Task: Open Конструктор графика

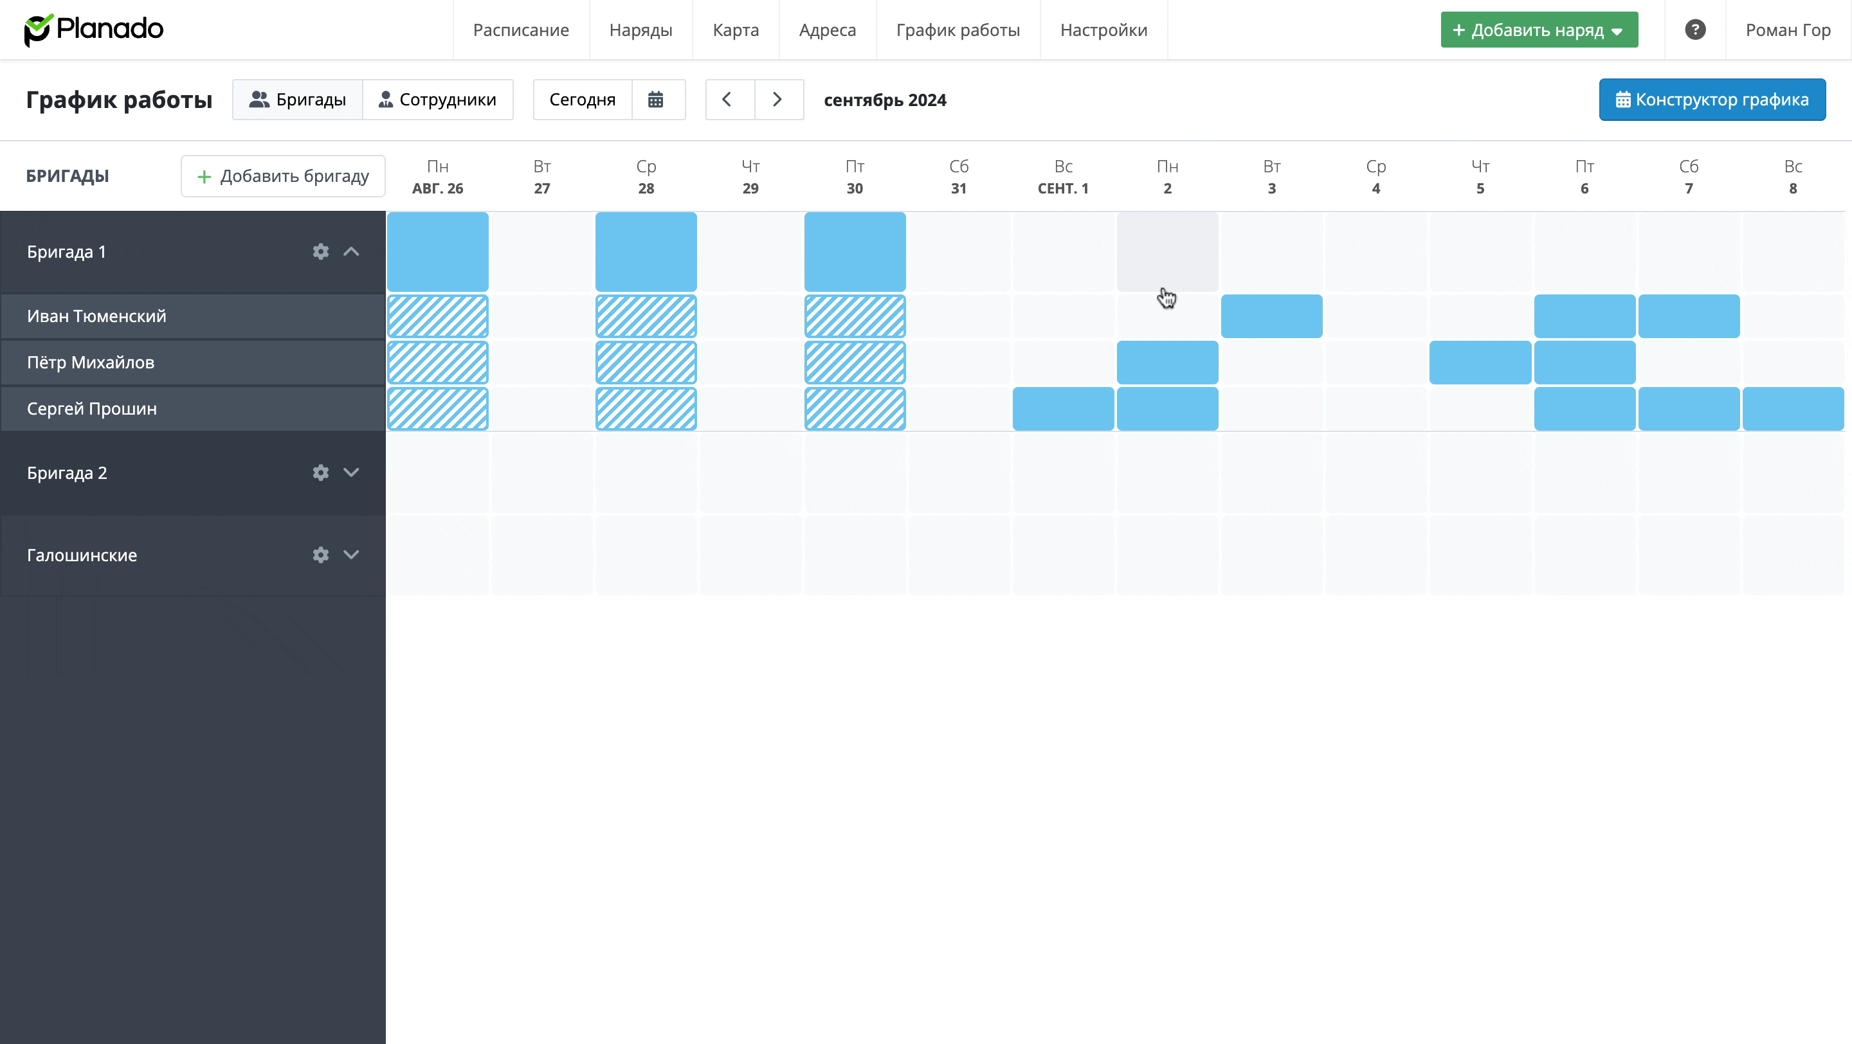Action: coord(1711,99)
